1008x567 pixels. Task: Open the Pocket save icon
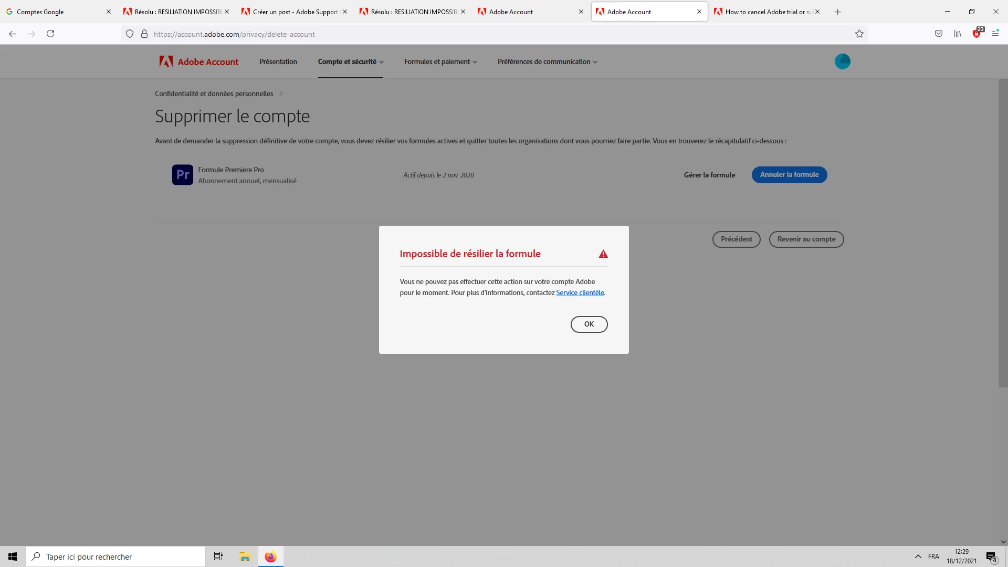pyautogui.click(x=938, y=34)
